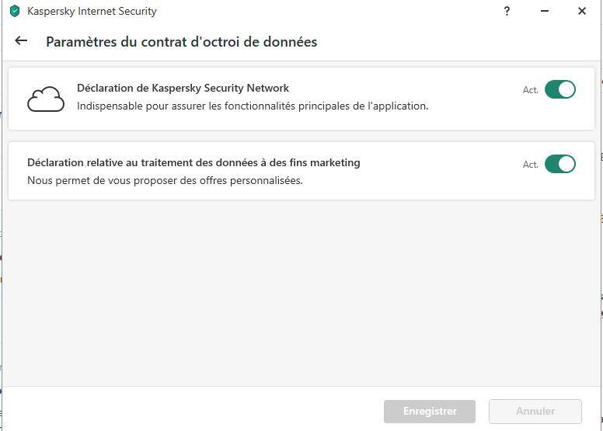Click the 'Kaspersky Internet Security' window title text
Viewport: 603px width, 431px height.
[92, 11]
